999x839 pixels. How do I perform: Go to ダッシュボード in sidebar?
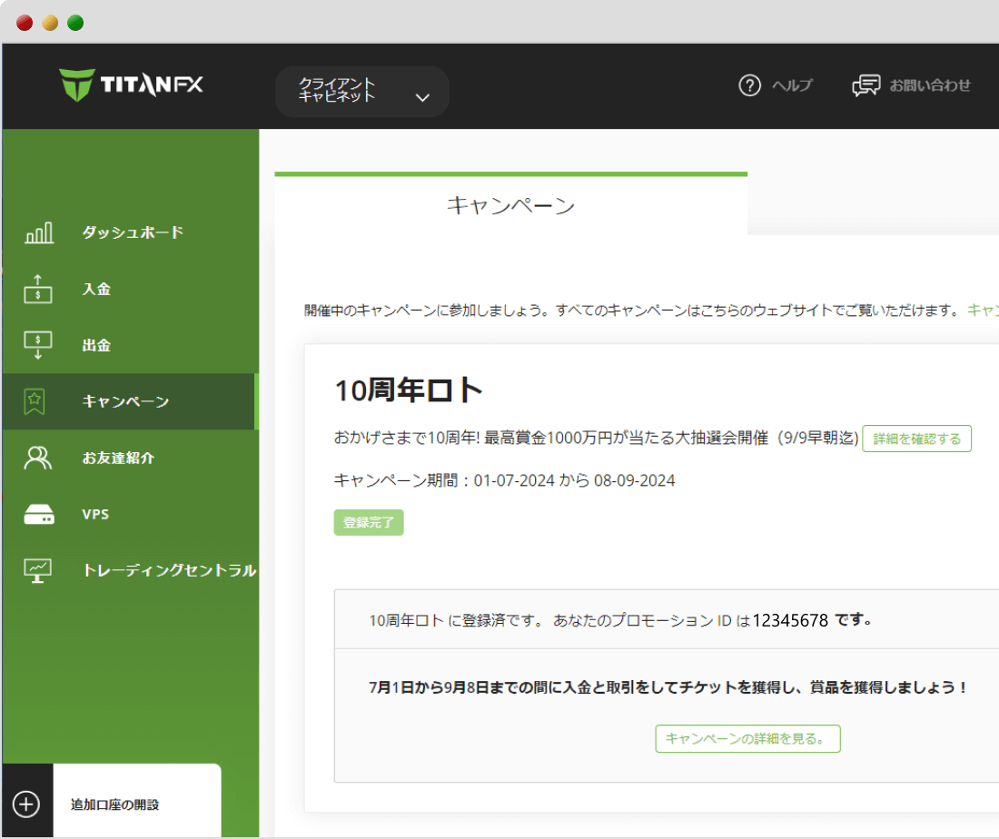[133, 232]
